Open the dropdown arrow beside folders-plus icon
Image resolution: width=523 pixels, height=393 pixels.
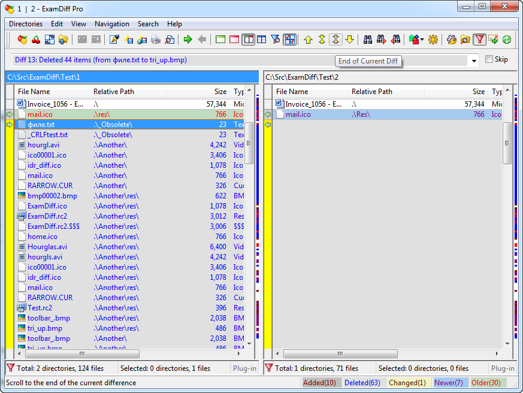pyautogui.click(x=422, y=40)
